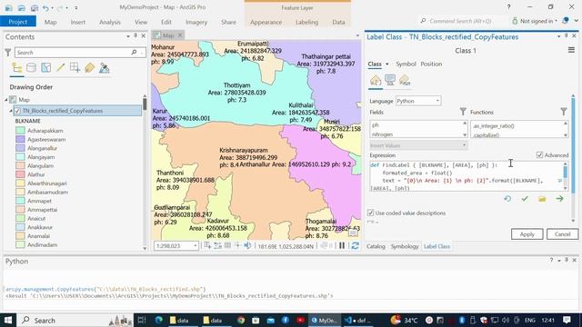
Task: Open the label expression icon tab
Action: [376, 80]
